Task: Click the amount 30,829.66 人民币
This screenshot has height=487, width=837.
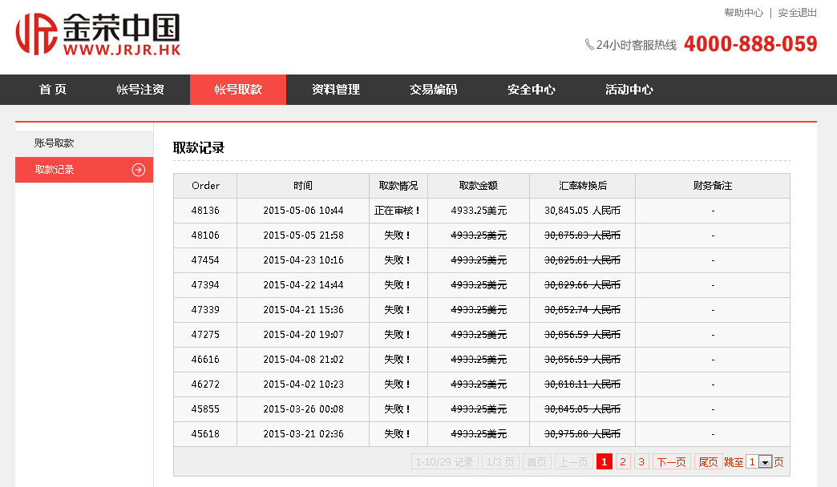Action: 582,285
